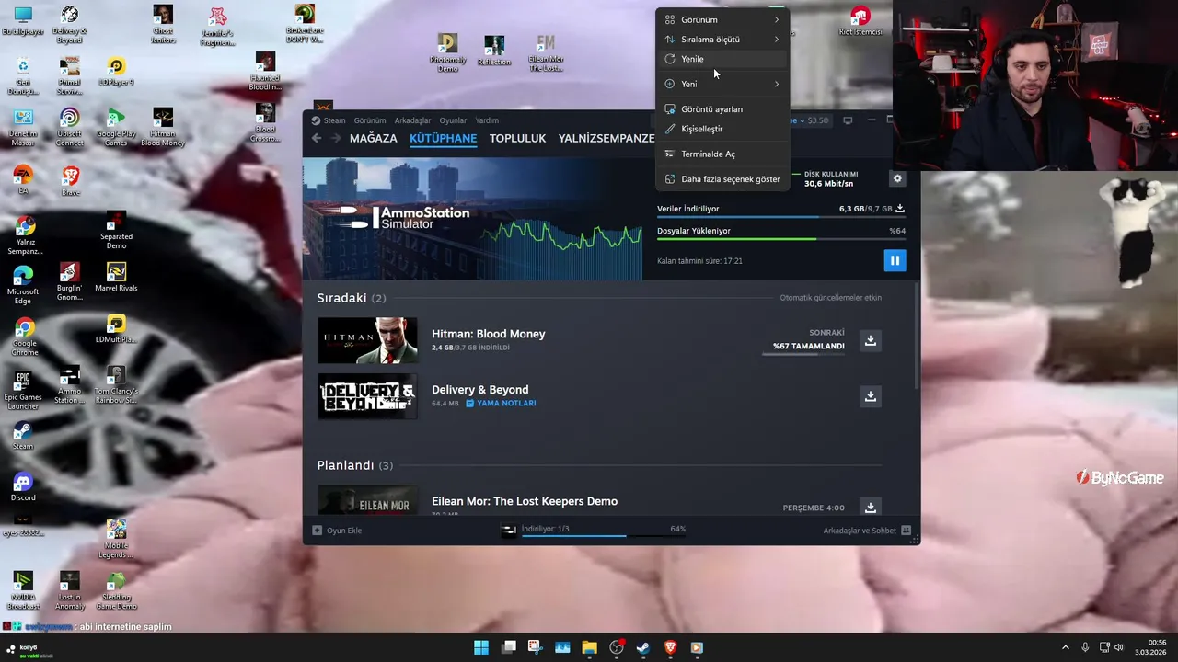Click Brave icon on taskbar
The height and width of the screenshot is (662, 1178).
pyautogui.click(x=670, y=647)
